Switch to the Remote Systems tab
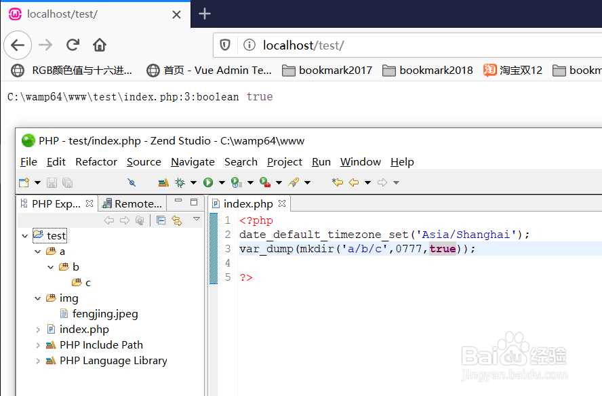 [132, 203]
